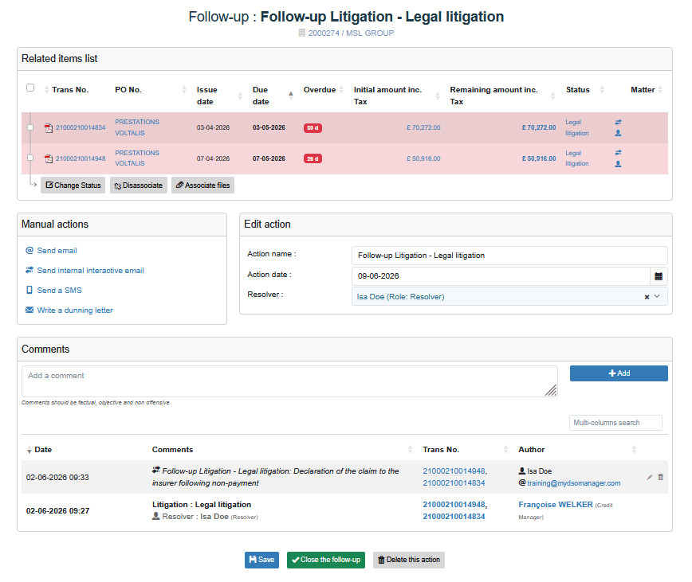
Task: Open the 2000274 / MSL GROUP account link
Action: [x=351, y=33]
